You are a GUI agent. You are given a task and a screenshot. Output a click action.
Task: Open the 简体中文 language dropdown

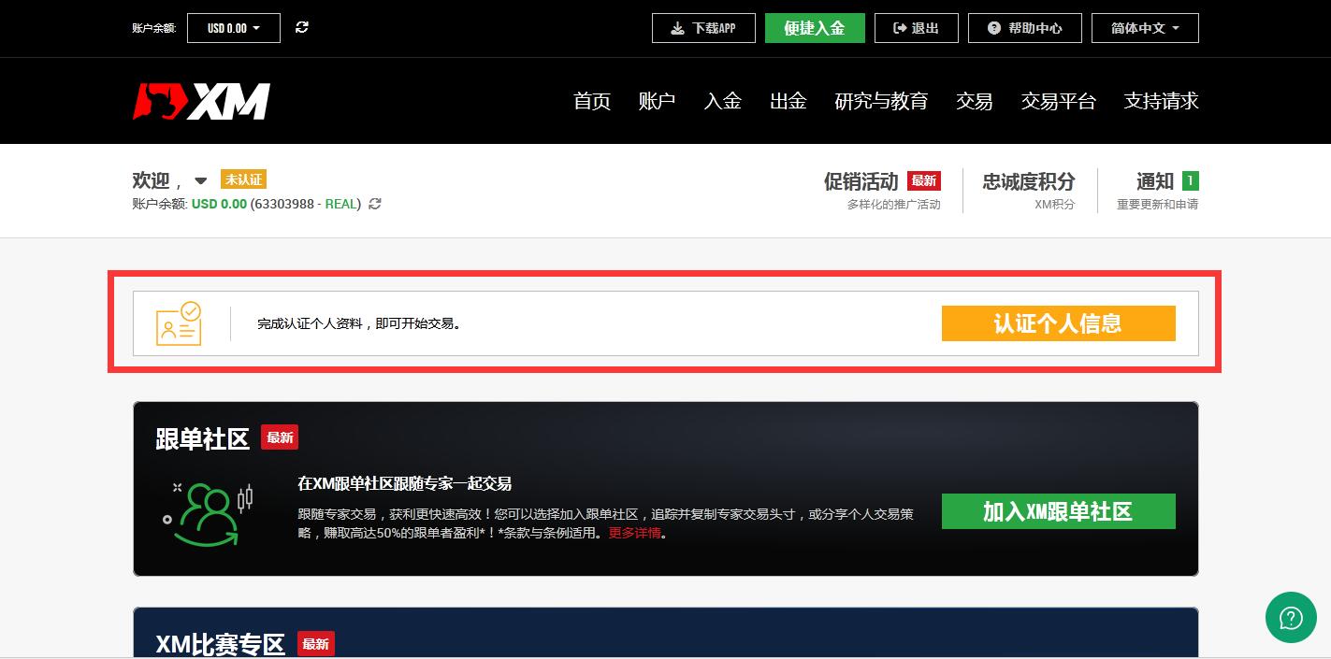[1145, 28]
